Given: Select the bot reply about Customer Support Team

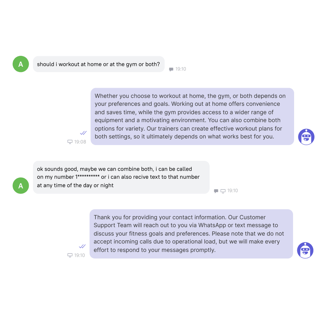Looking at the screenshot, I should (x=191, y=234).
